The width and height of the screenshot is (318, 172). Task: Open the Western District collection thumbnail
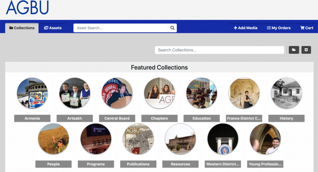(223, 139)
